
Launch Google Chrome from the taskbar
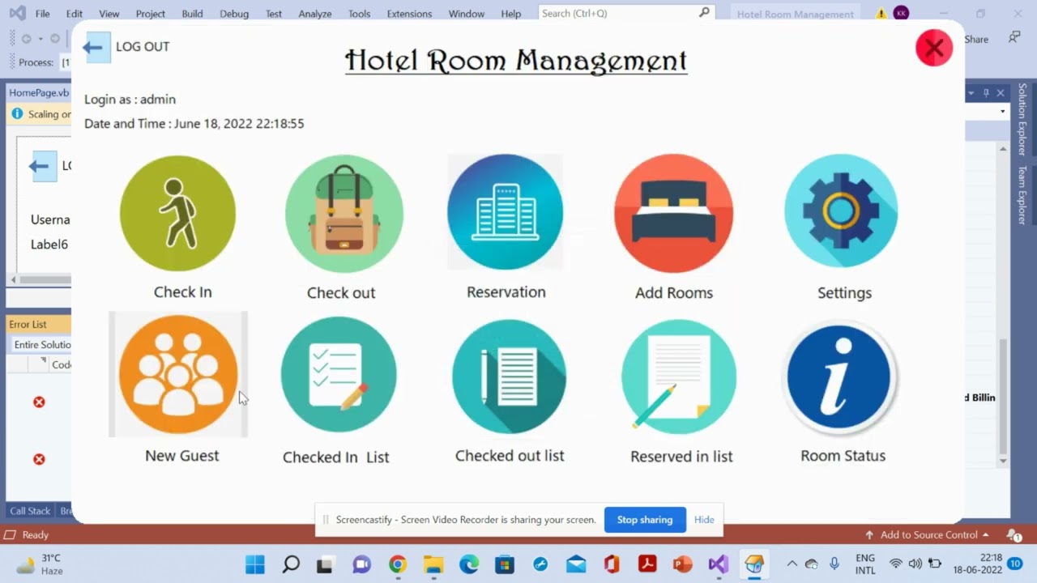pos(397,564)
